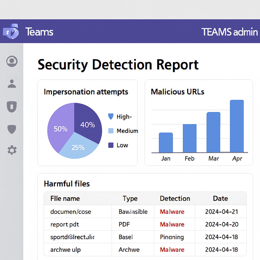Open the circular profile icon in sidebar
260x260 pixels.
tap(12, 61)
